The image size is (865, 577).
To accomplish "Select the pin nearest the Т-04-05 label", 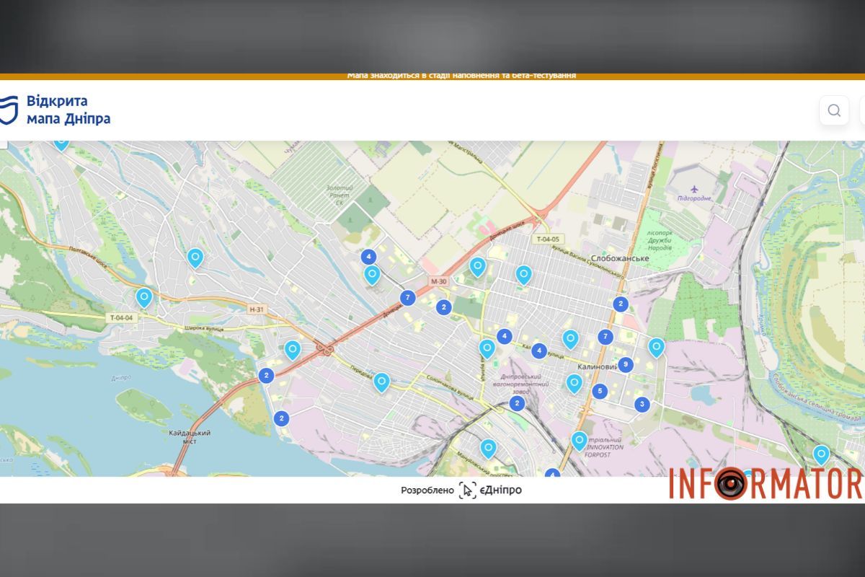I will (x=524, y=275).
